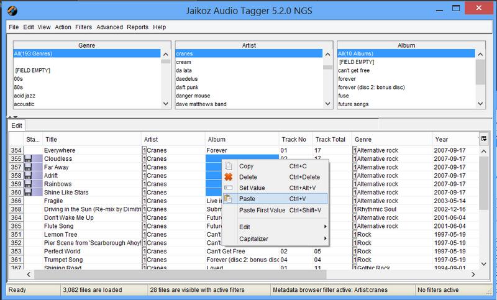Image resolution: width=497 pixels, height=300 pixels.
Task: Click the Lemon Tree title cell
Action: coord(92,234)
